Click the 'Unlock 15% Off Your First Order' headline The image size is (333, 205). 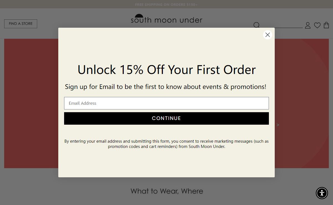coord(167,70)
